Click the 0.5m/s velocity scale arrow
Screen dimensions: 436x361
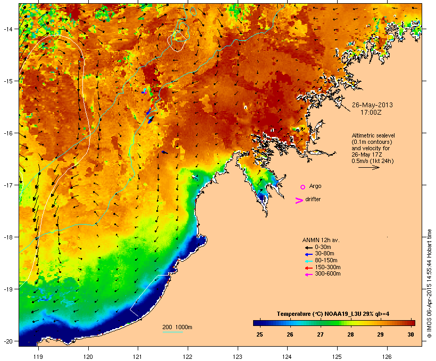tap(368, 167)
